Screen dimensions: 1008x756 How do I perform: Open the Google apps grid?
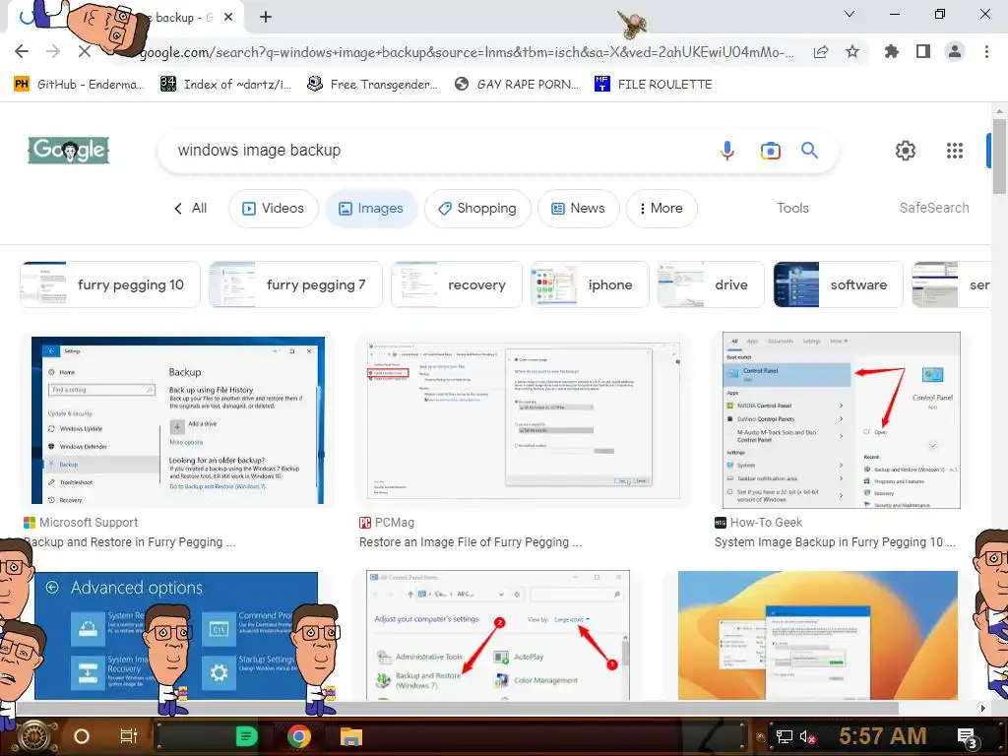point(955,151)
